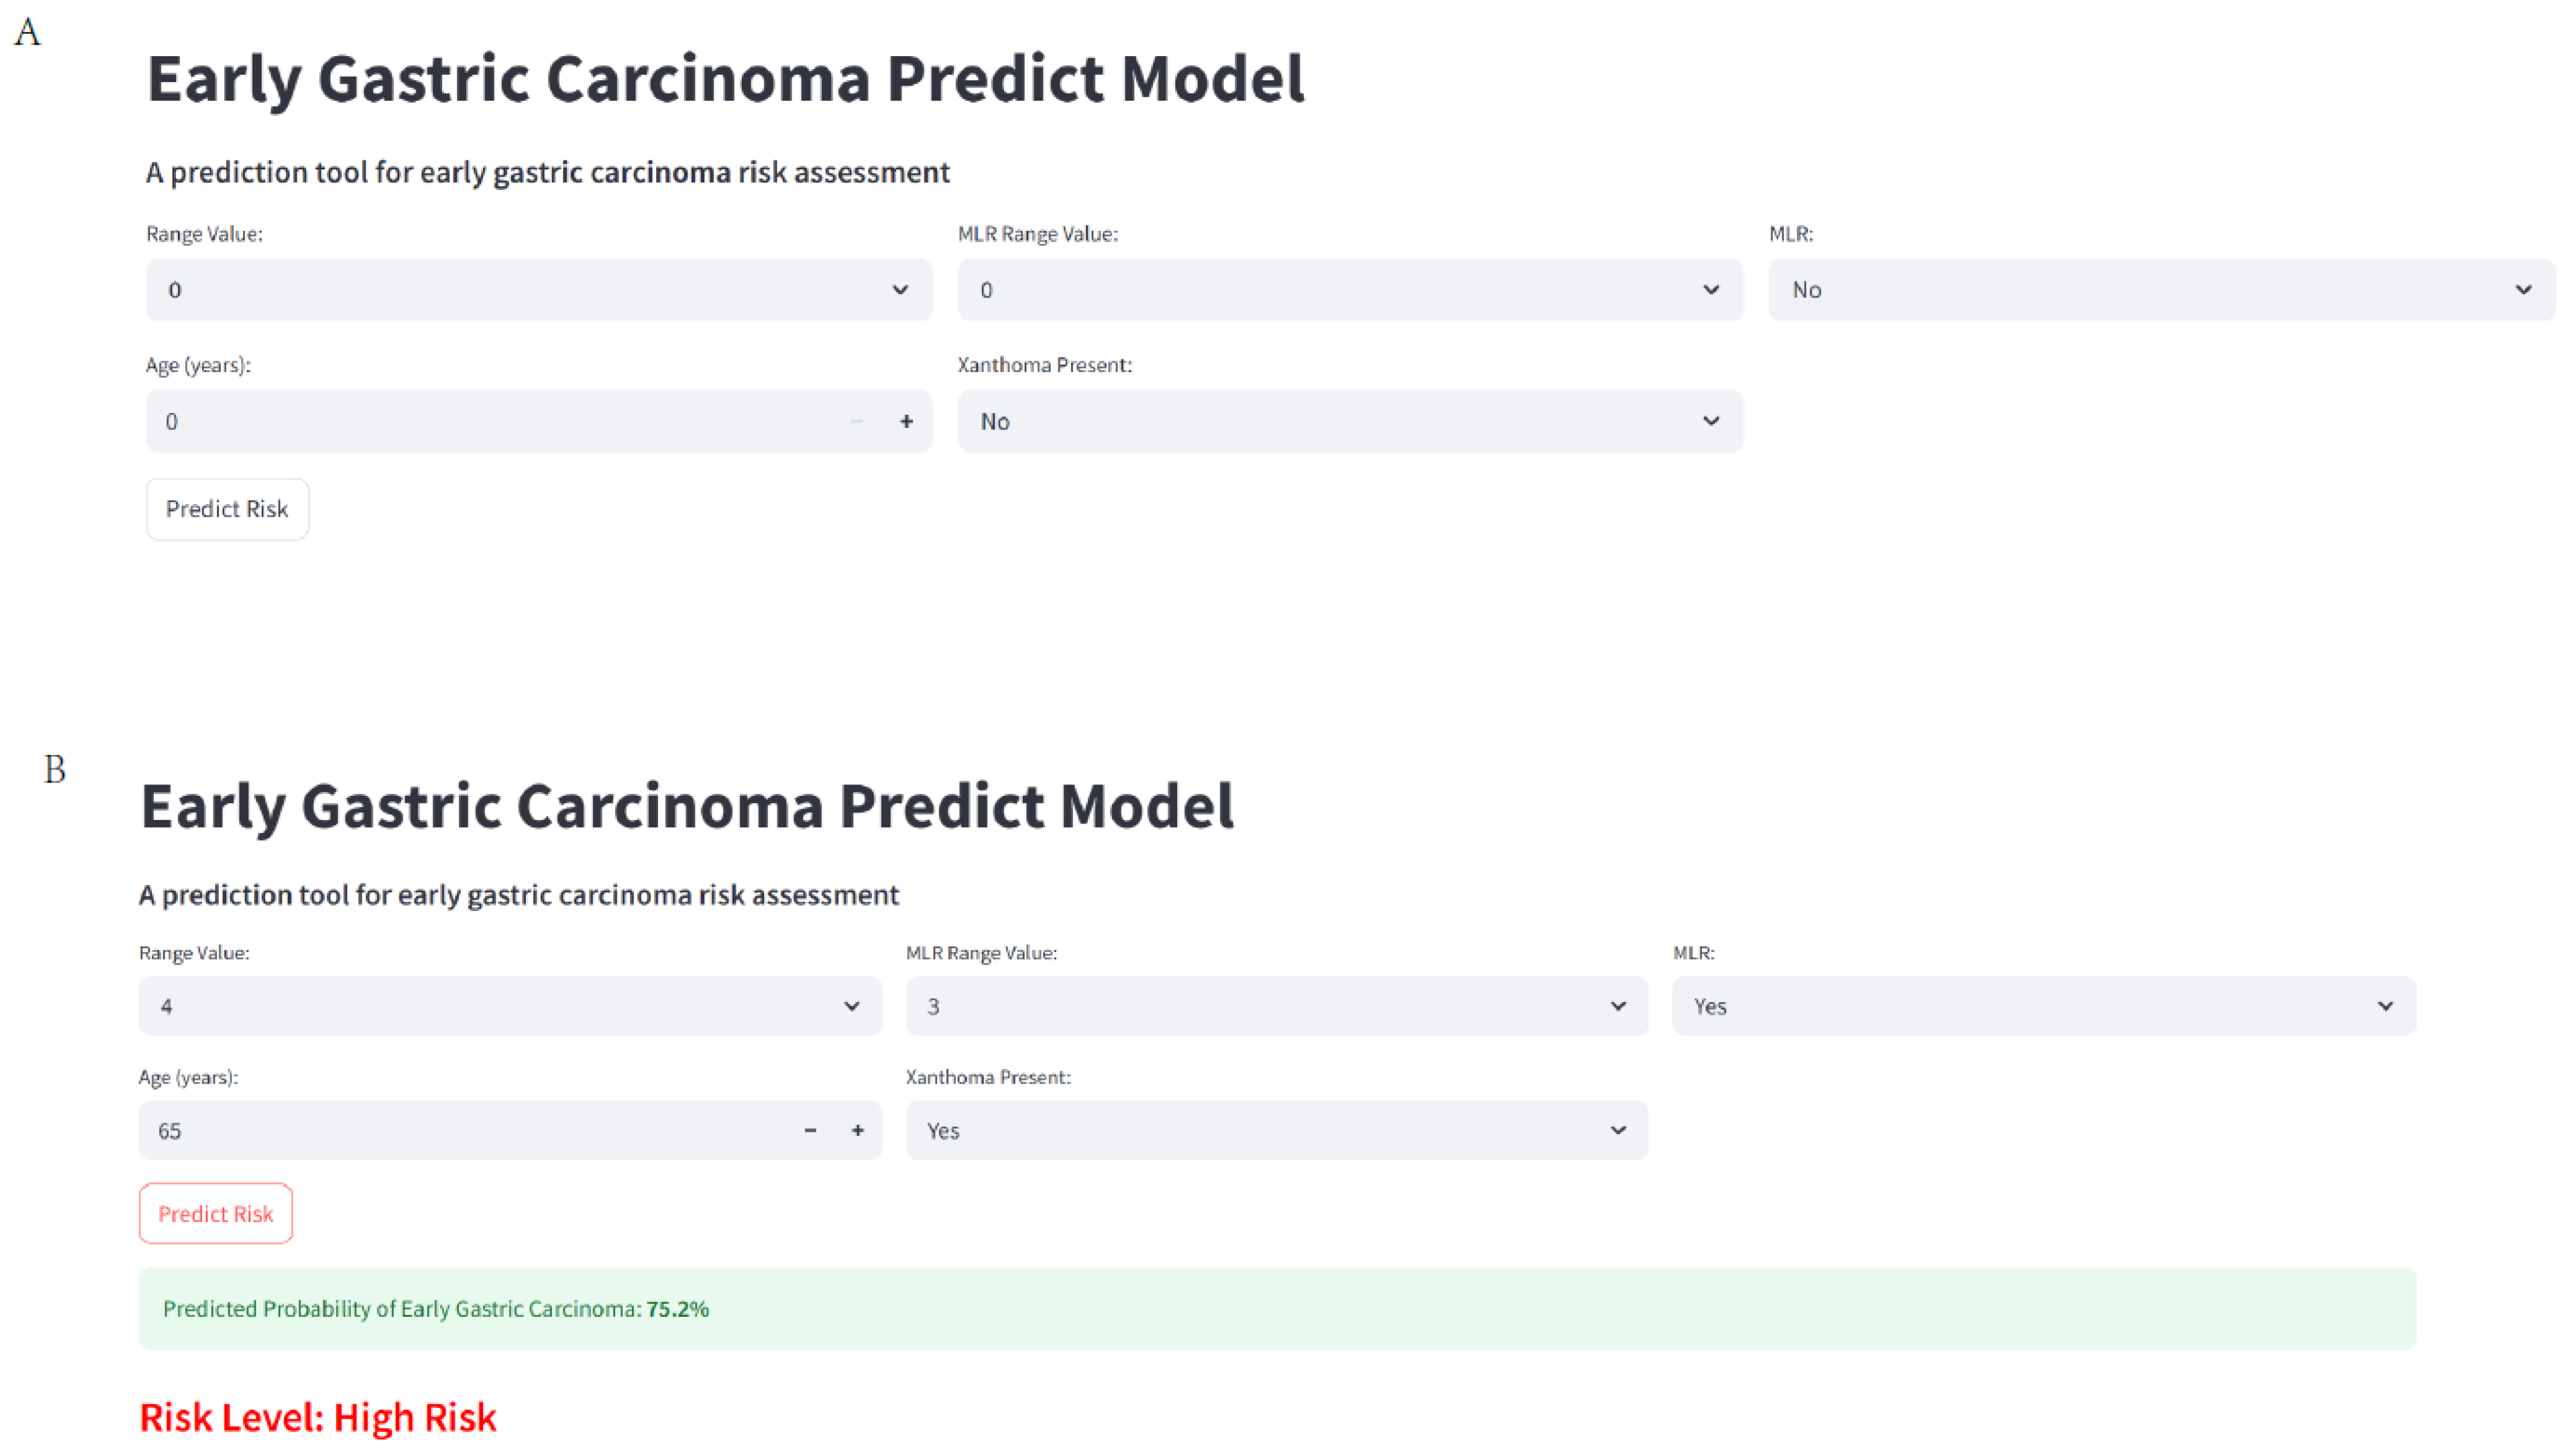Click Age input field showing 65

(x=460, y=1130)
